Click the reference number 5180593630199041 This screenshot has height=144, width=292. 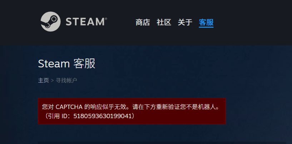click(x=101, y=116)
